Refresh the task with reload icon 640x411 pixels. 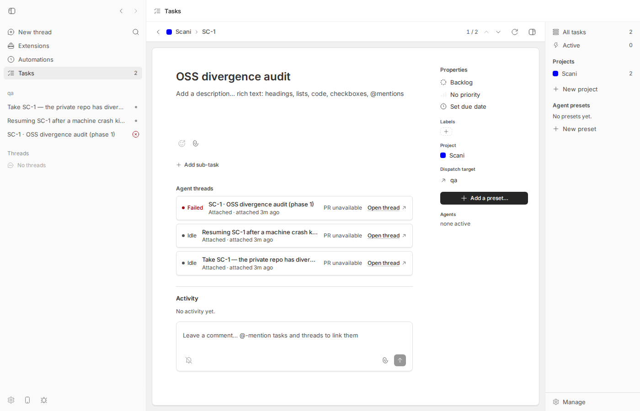(515, 32)
